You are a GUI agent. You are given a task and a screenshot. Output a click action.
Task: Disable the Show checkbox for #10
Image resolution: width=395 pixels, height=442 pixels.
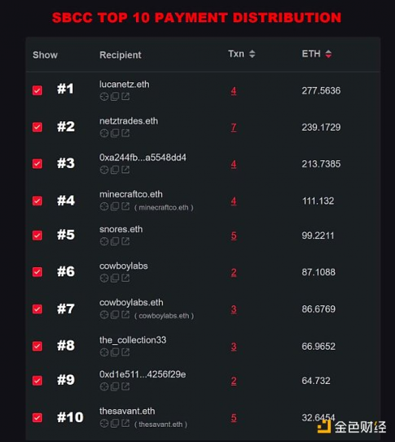click(37, 417)
